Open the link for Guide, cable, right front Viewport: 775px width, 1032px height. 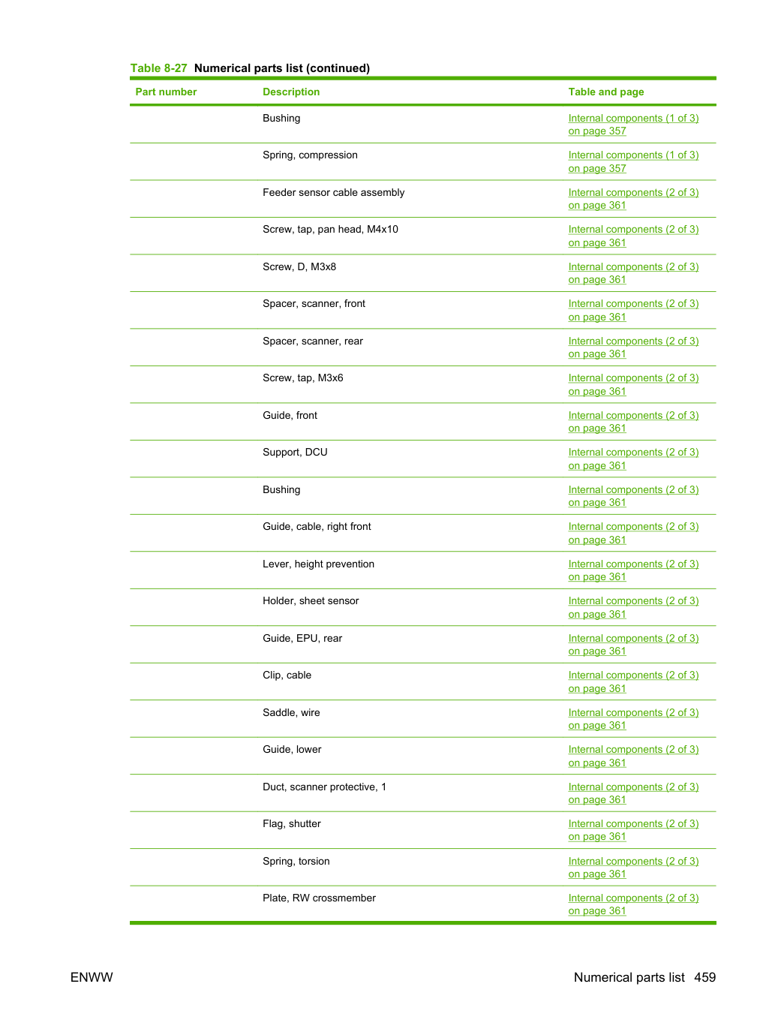point(633,533)
